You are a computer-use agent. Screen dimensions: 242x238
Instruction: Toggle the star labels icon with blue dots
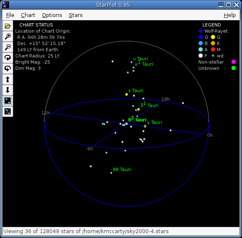(x=8, y=101)
